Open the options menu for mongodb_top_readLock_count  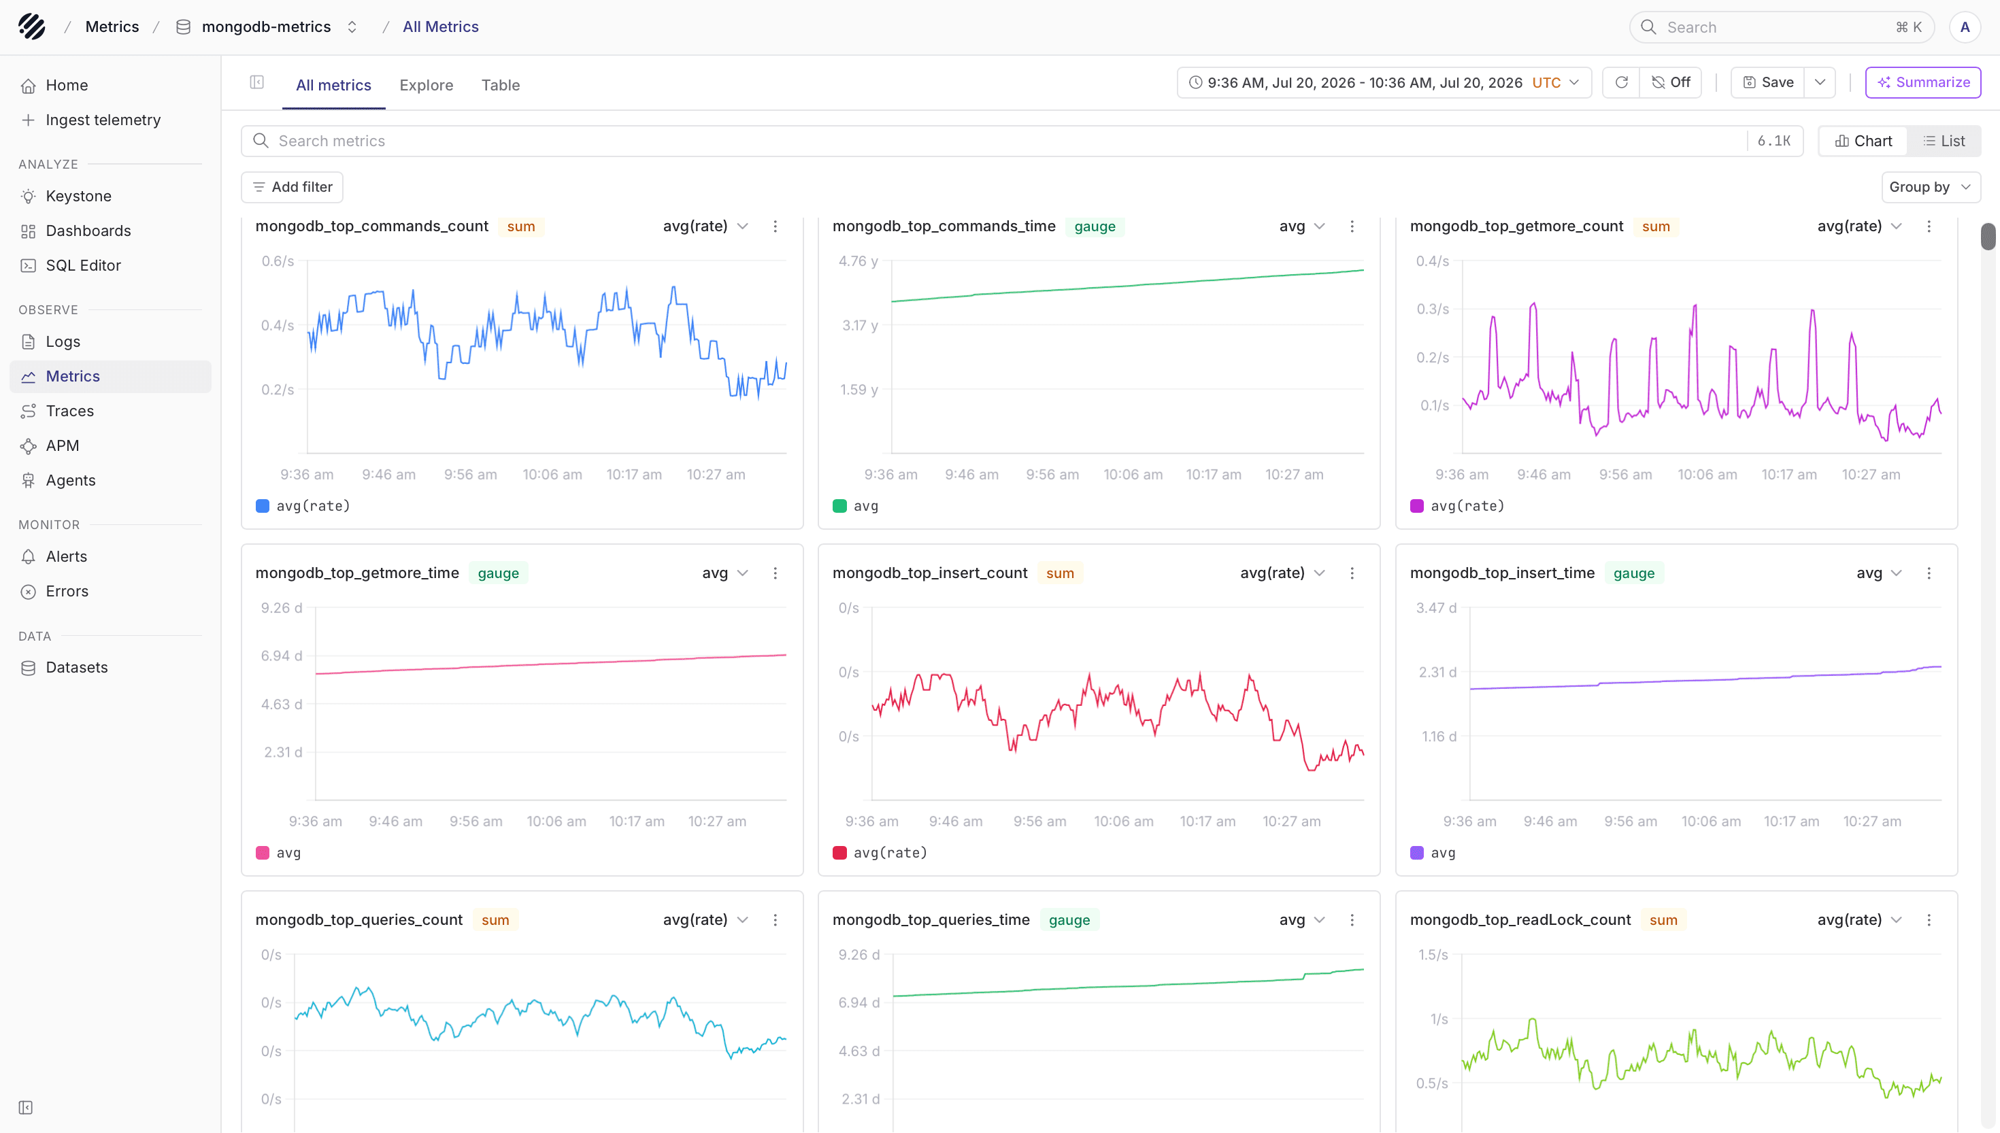point(1929,919)
